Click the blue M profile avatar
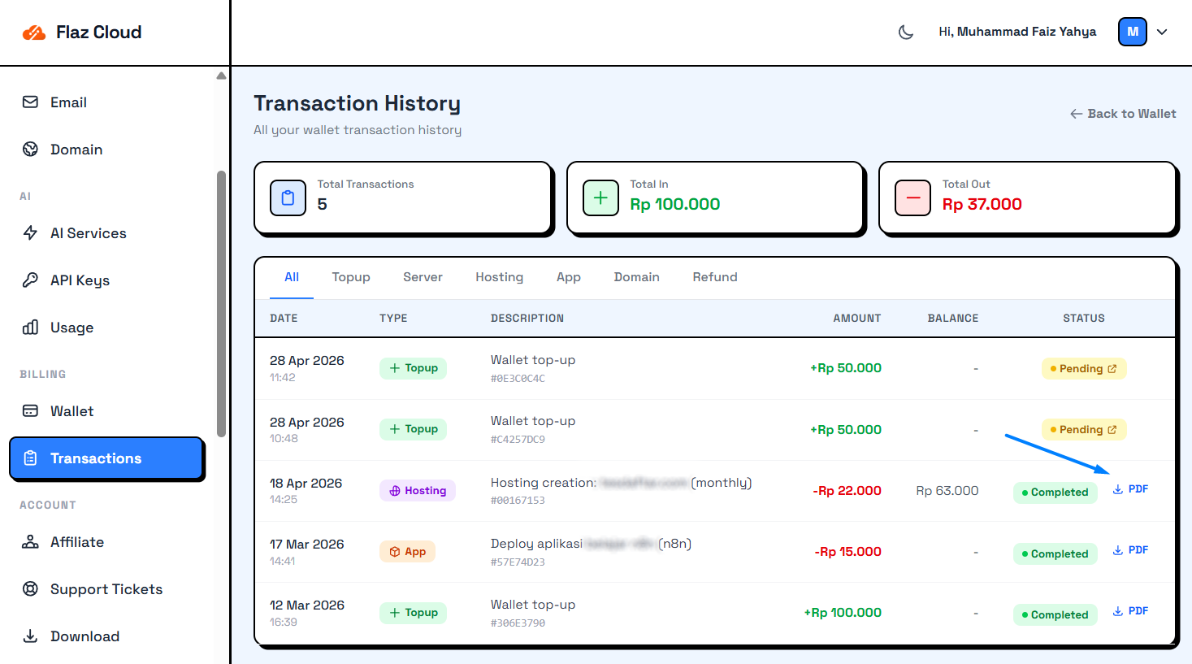Viewport: 1192px width, 664px height. [x=1132, y=32]
